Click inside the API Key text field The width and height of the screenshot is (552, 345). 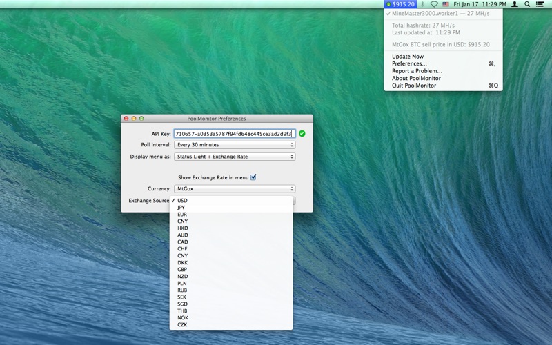point(234,133)
